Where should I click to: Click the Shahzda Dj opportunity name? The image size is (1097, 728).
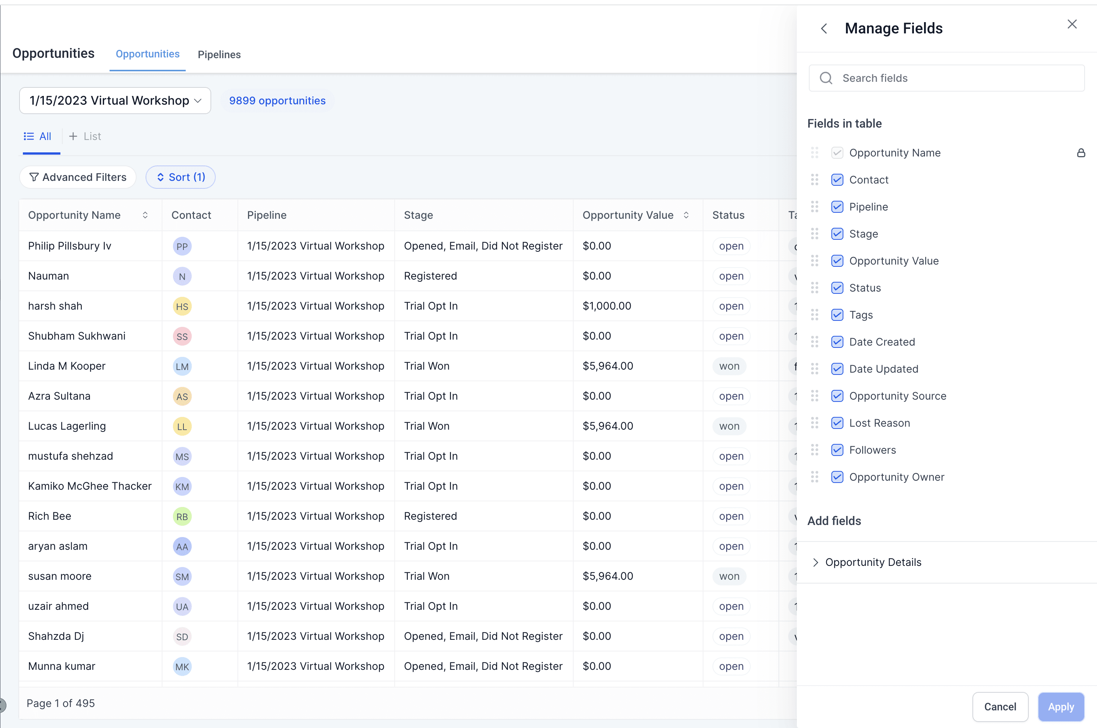[56, 636]
